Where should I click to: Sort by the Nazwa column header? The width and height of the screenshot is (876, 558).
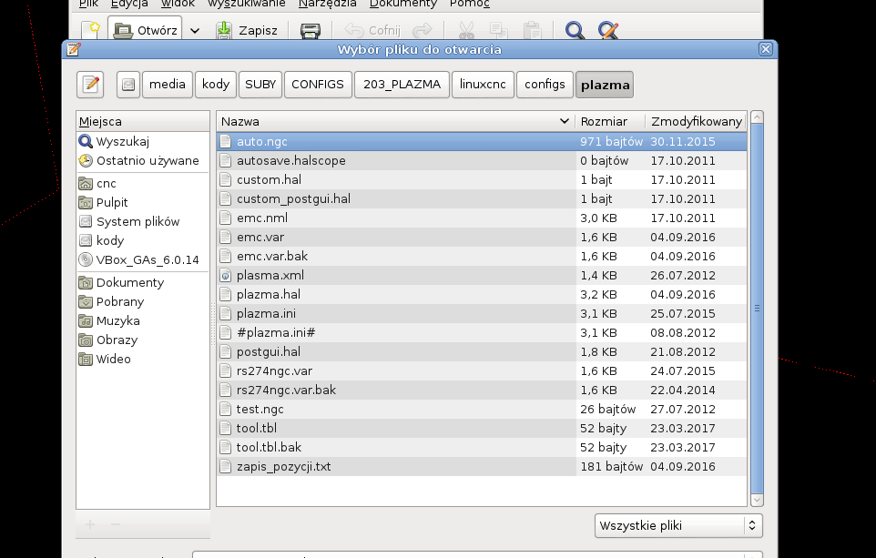coord(395,121)
